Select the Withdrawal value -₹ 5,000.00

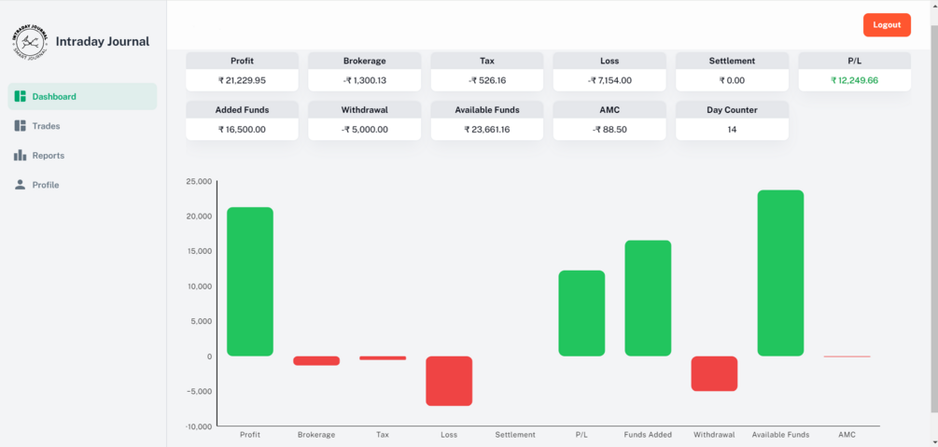pyautogui.click(x=364, y=130)
